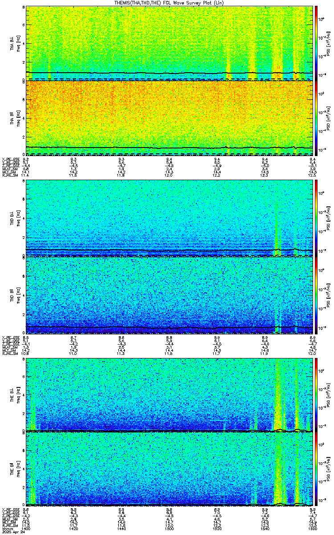This screenshot has height=535, width=334.
Task: Click the PSD units label beside THA B-perpendicular color bar
Action: 329,43
